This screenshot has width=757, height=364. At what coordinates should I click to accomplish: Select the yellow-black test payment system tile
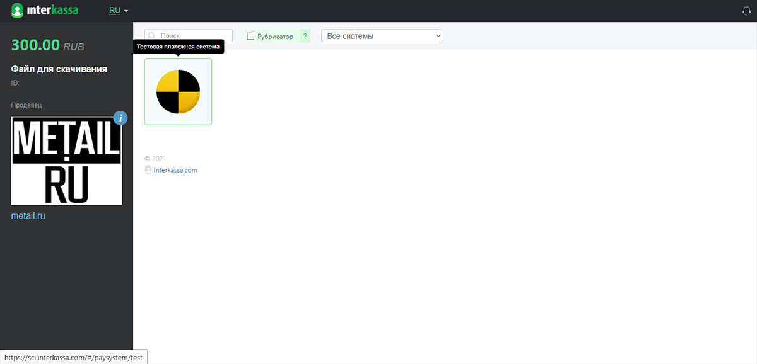178,92
